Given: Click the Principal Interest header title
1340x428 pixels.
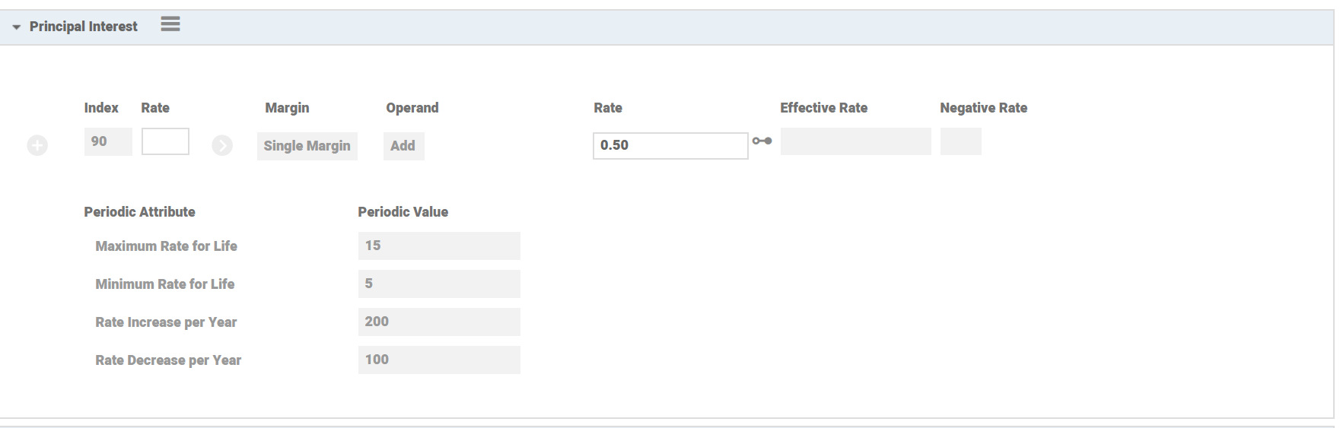Looking at the screenshot, I should pos(84,27).
